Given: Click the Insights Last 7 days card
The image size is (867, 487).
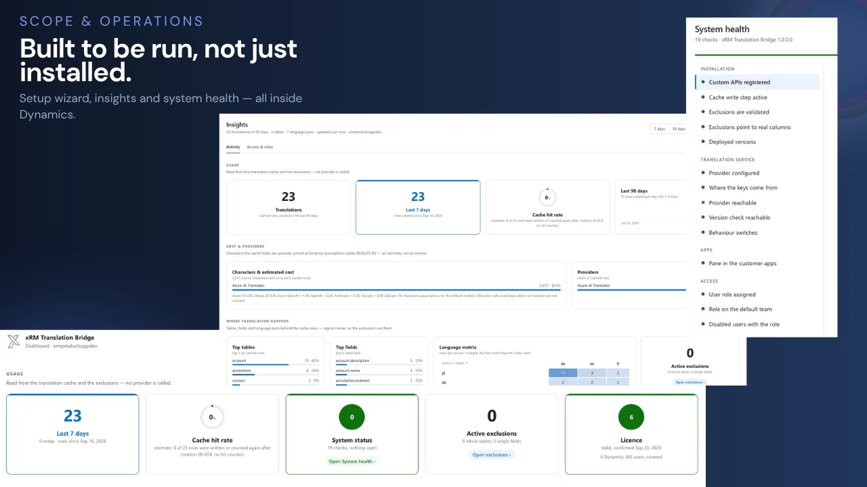Looking at the screenshot, I should pos(418,207).
